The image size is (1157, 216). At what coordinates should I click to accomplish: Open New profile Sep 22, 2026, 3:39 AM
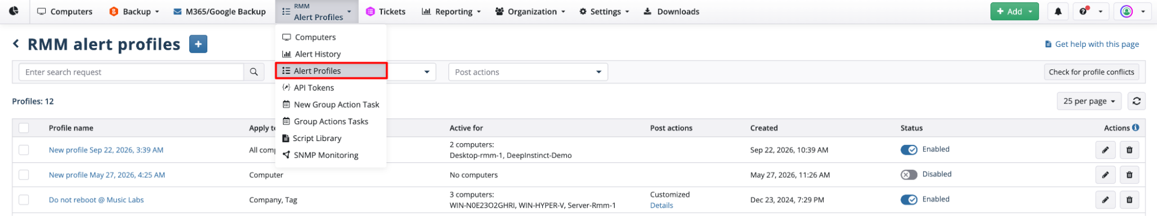coord(106,150)
